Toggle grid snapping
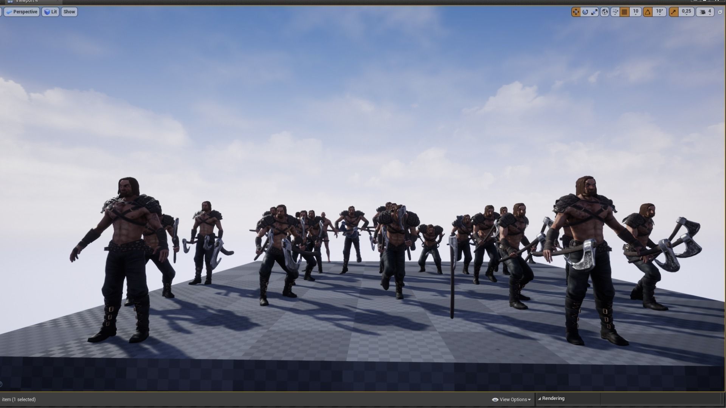Image resolution: width=726 pixels, height=408 pixels. (625, 12)
